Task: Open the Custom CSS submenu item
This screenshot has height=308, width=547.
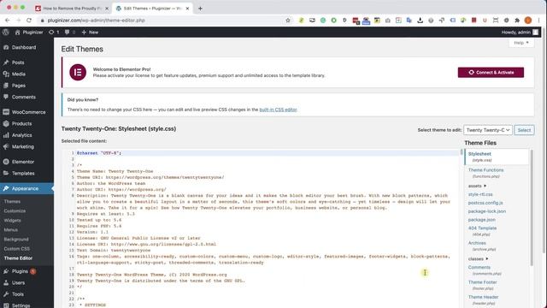Action: [17, 249]
